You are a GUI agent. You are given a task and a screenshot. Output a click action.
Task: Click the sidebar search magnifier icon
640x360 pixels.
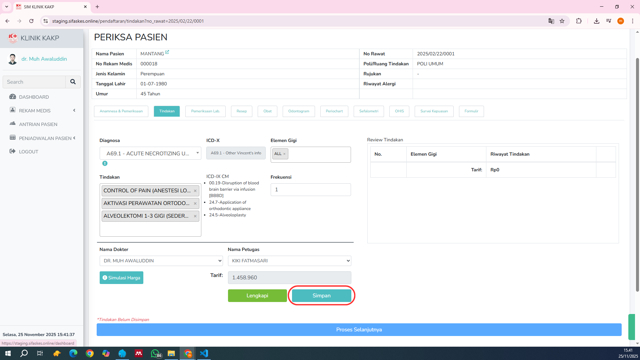73,82
